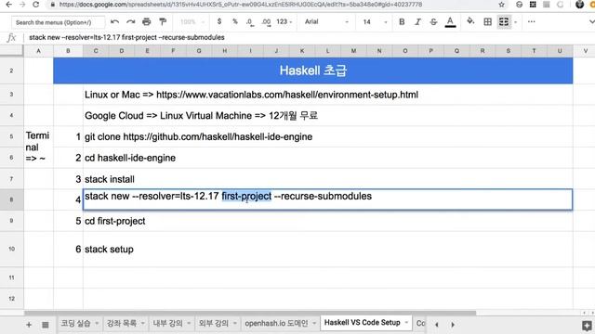The image size is (595, 334).
Task: Open the text color picker (A icon)
Action: point(450,22)
